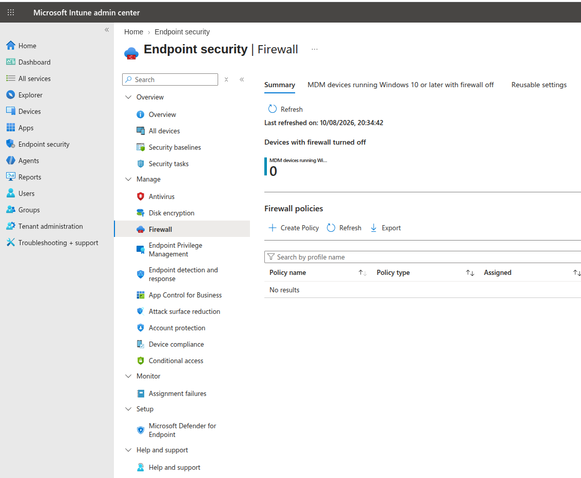The width and height of the screenshot is (581, 478).
Task: Open MDM devices with firewall off tab
Action: pyautogui.click(x=400, y=85)
